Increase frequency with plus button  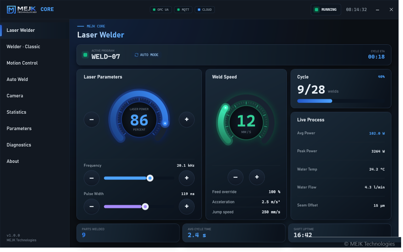(187, 178)
